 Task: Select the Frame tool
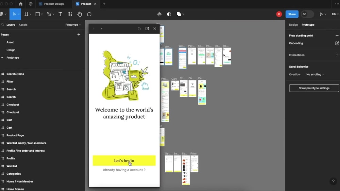[x=26, y=14]
